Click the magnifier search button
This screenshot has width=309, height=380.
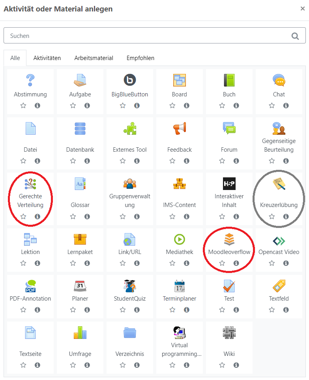point(295,36)
